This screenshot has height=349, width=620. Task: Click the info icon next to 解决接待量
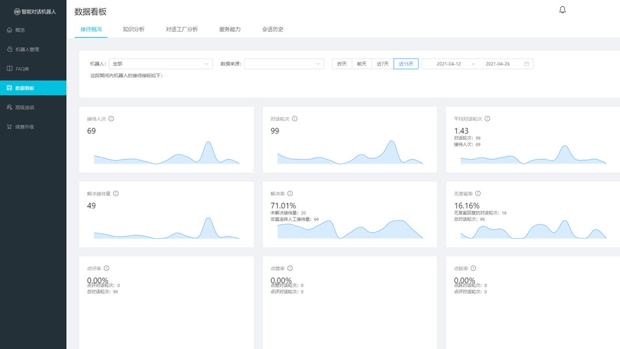point(116,193)
